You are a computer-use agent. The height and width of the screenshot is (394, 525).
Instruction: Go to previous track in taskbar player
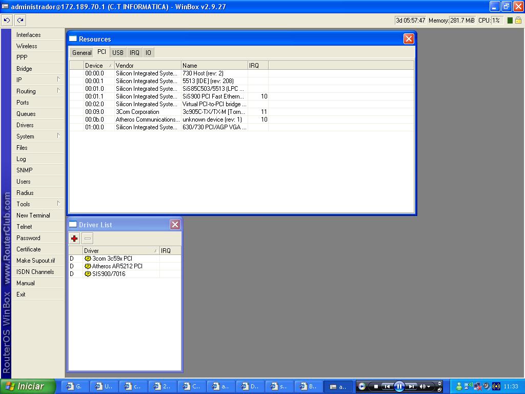pos(387,386)
